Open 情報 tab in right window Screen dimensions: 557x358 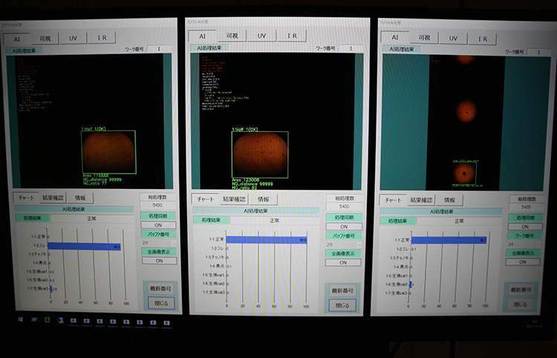pos(449,200)
